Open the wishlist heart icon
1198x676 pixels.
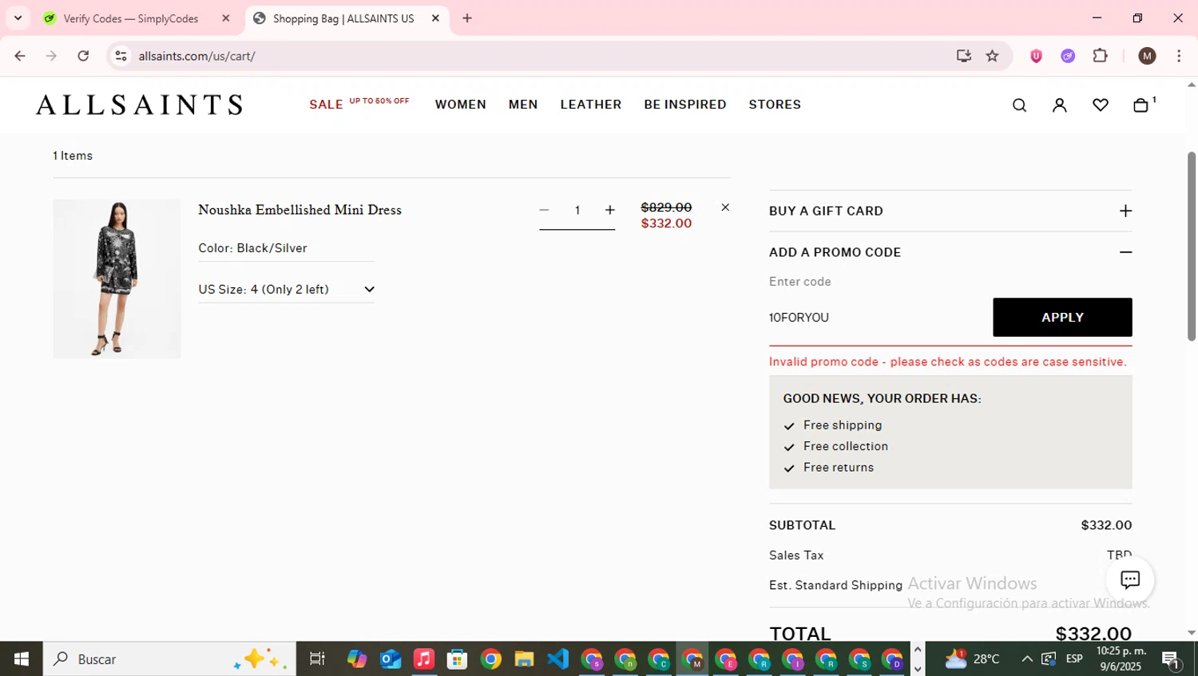pyautogui.click(x=1101, y=105)
